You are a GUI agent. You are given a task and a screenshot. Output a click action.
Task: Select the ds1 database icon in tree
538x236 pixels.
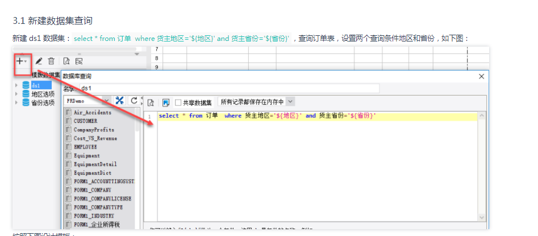coord(26,85)
